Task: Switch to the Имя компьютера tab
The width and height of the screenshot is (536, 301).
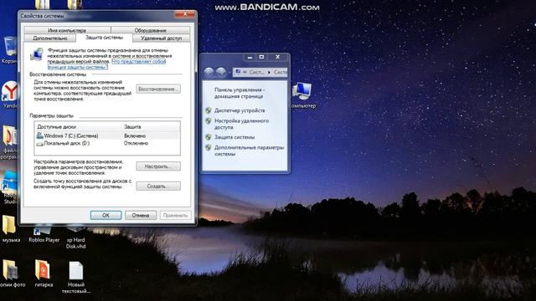Action: tap(67, 30)
